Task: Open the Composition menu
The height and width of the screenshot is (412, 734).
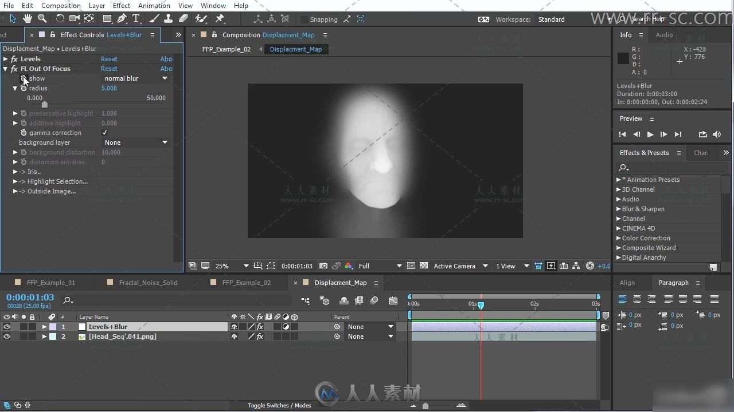Action: [x=61, y=5]
